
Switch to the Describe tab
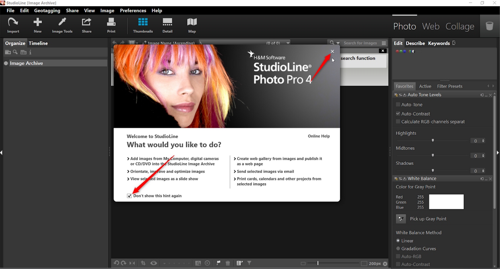[415, 43]
